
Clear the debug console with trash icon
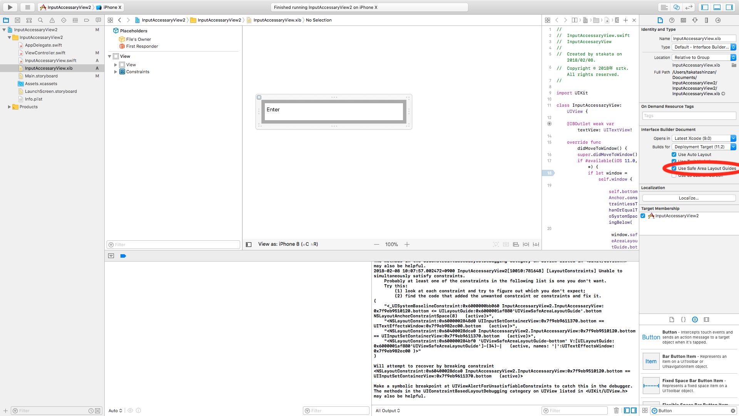click(x=616, y=411)
